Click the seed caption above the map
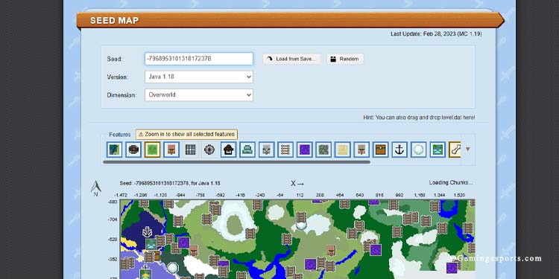Viewport: 559px width, 279px height. tap(170, 183)
